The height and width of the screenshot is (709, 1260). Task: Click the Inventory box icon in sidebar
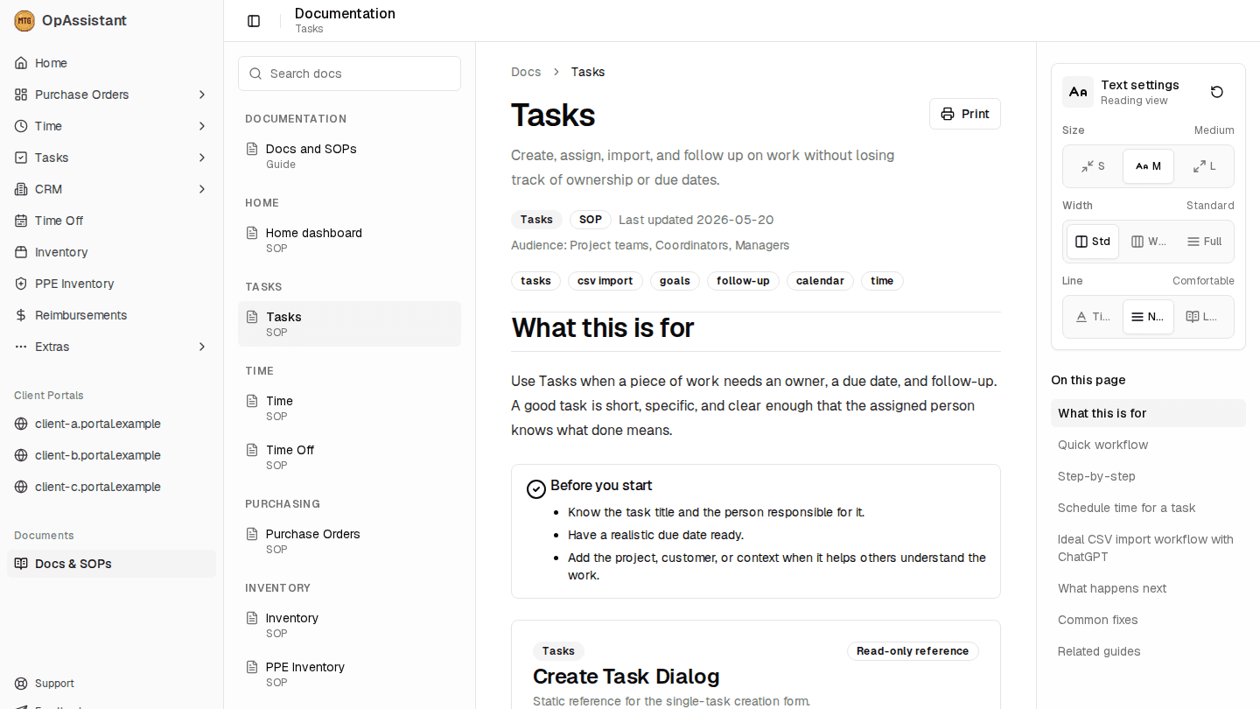click(x=21, y=252)
